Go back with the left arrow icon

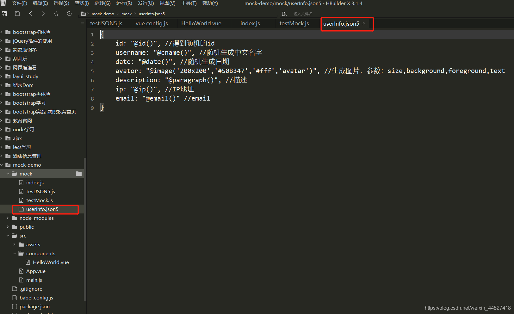point(30,14)
